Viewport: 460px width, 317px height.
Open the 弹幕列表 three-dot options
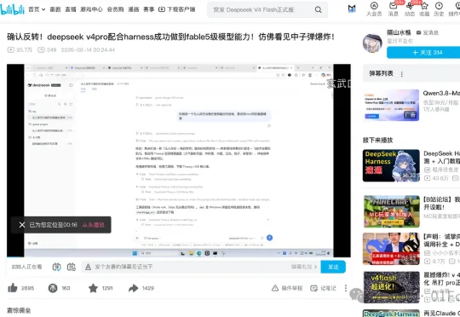tap(401, 74)
